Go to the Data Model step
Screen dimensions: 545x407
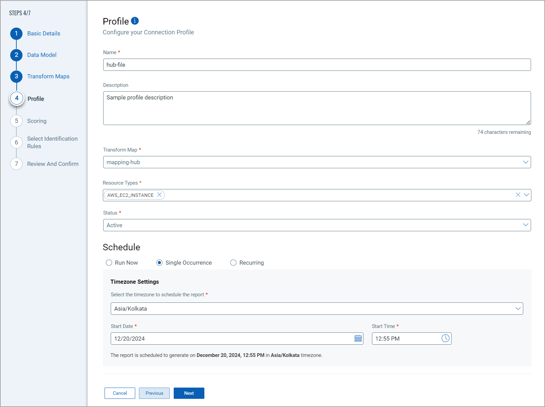click(42, 55)
